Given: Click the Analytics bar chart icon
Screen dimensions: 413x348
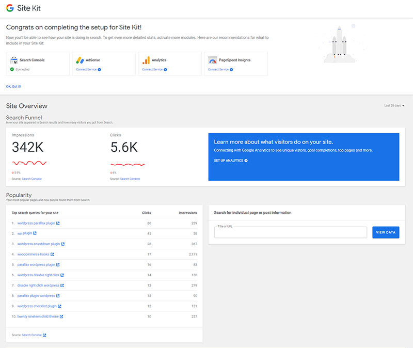Looking at the screenshot, I should tap(146, 60).
